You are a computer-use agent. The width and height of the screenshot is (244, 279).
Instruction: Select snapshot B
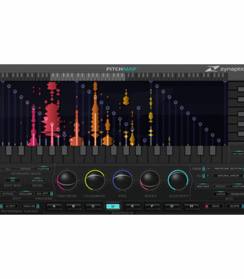[73, 206]
